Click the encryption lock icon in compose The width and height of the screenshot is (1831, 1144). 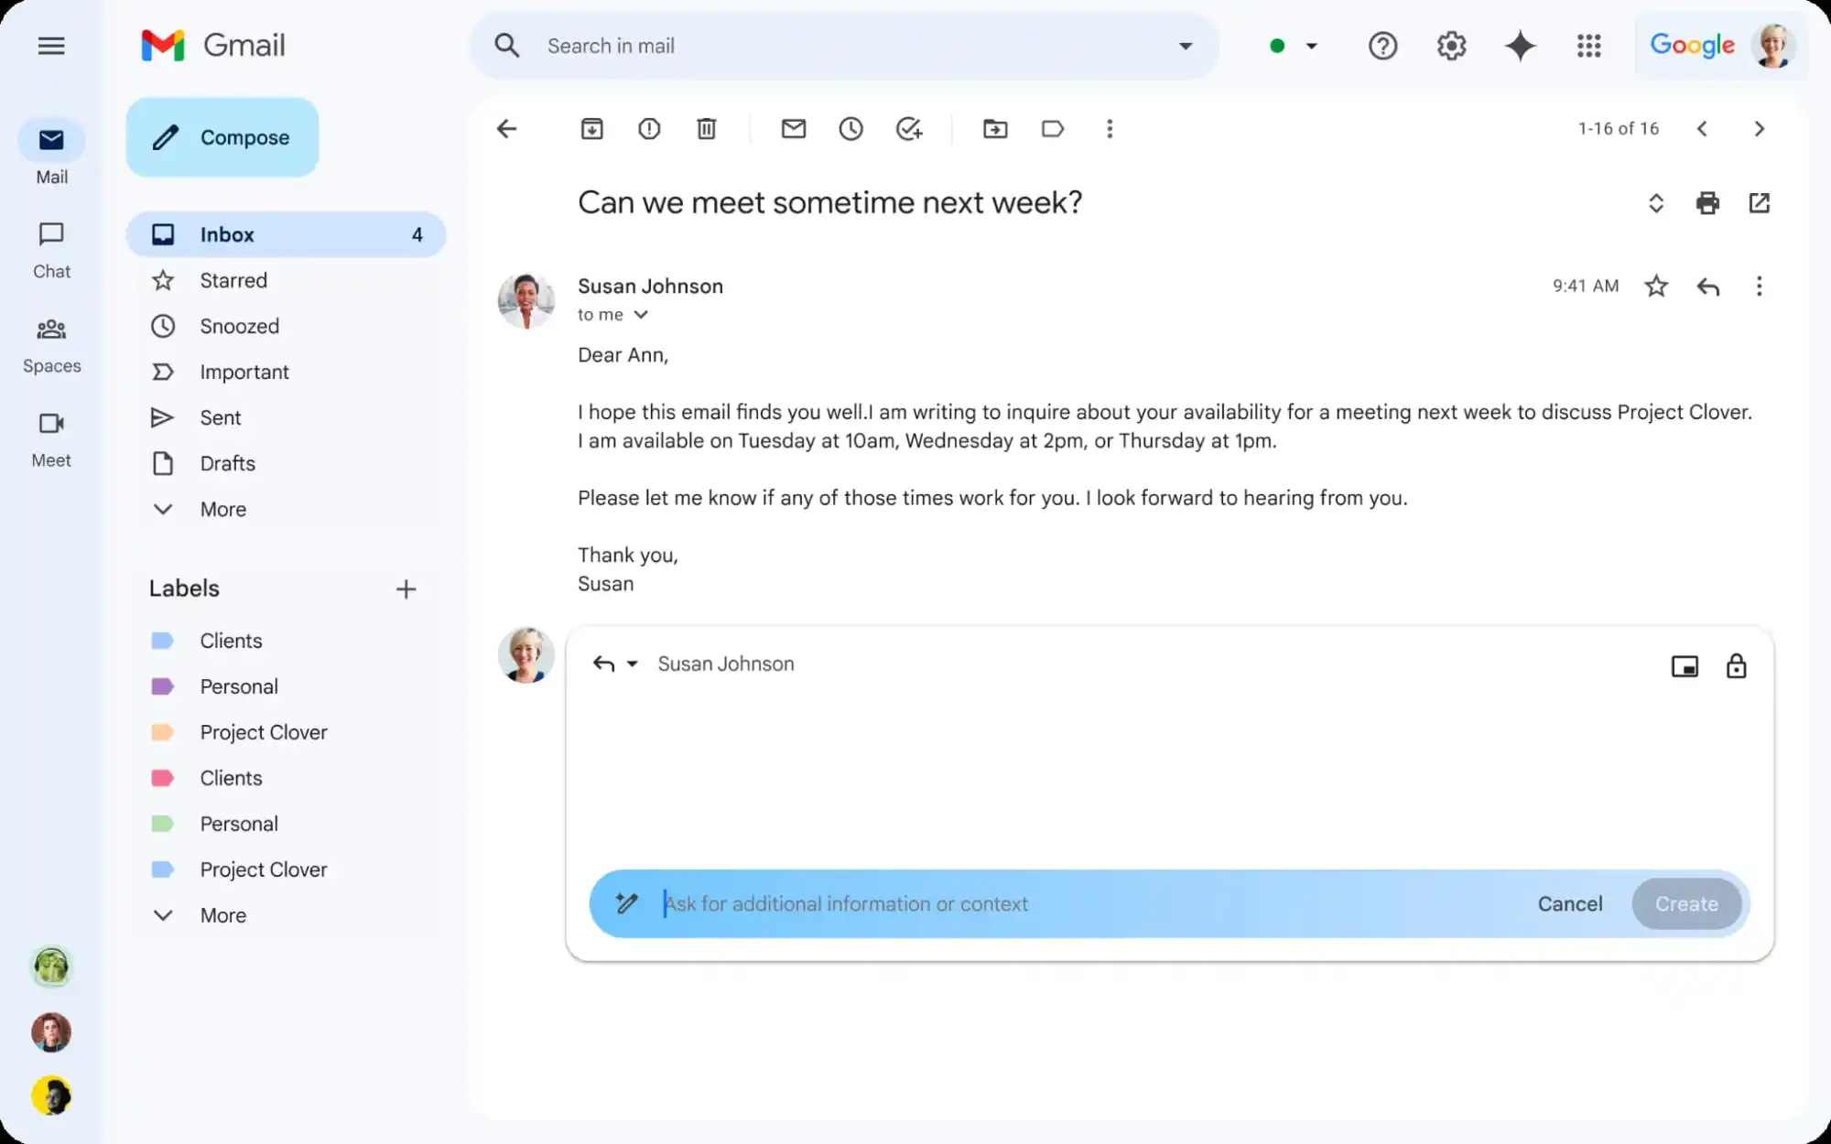tap(1738, 664)
